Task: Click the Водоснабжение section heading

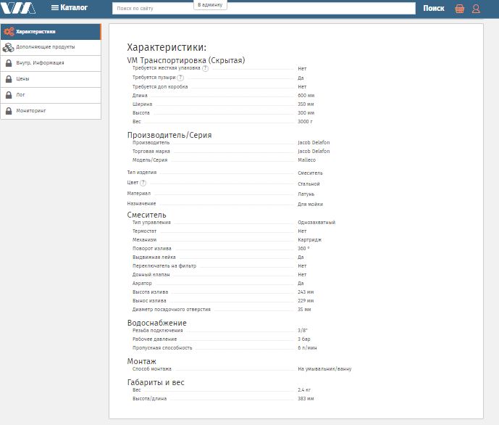Action: [157, 323]
